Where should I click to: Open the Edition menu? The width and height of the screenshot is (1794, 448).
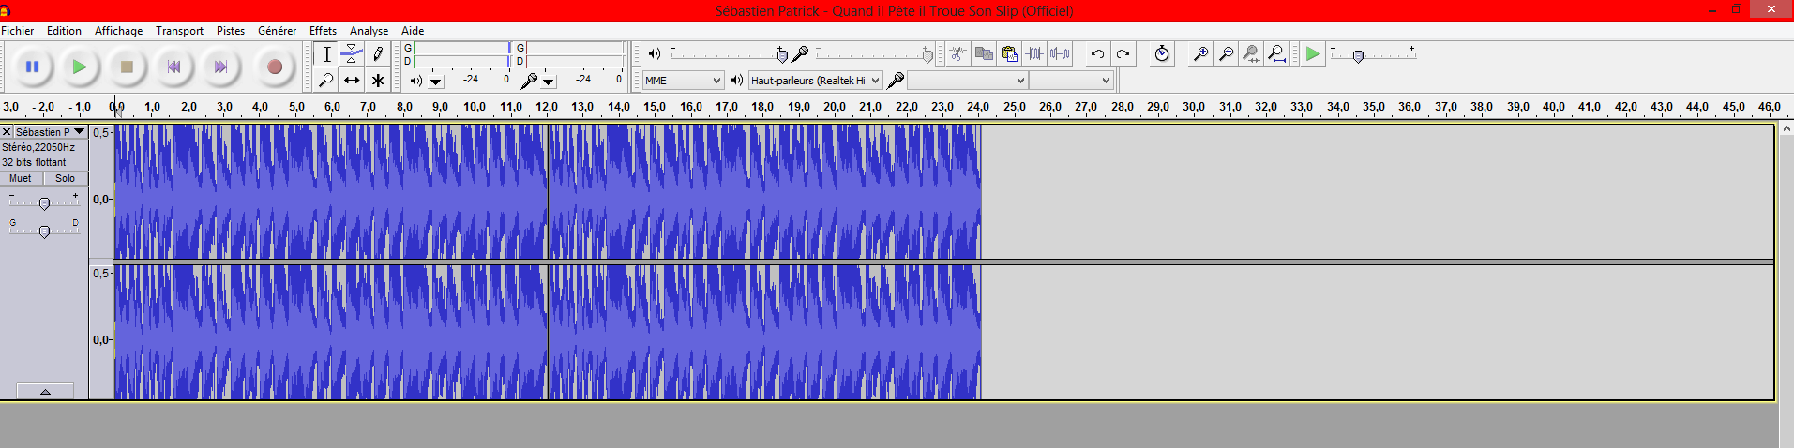click(x=64, y=31)
